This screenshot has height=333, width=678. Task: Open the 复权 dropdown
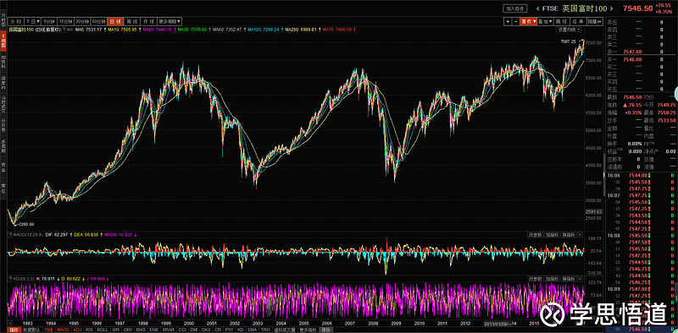pos(528,22)
